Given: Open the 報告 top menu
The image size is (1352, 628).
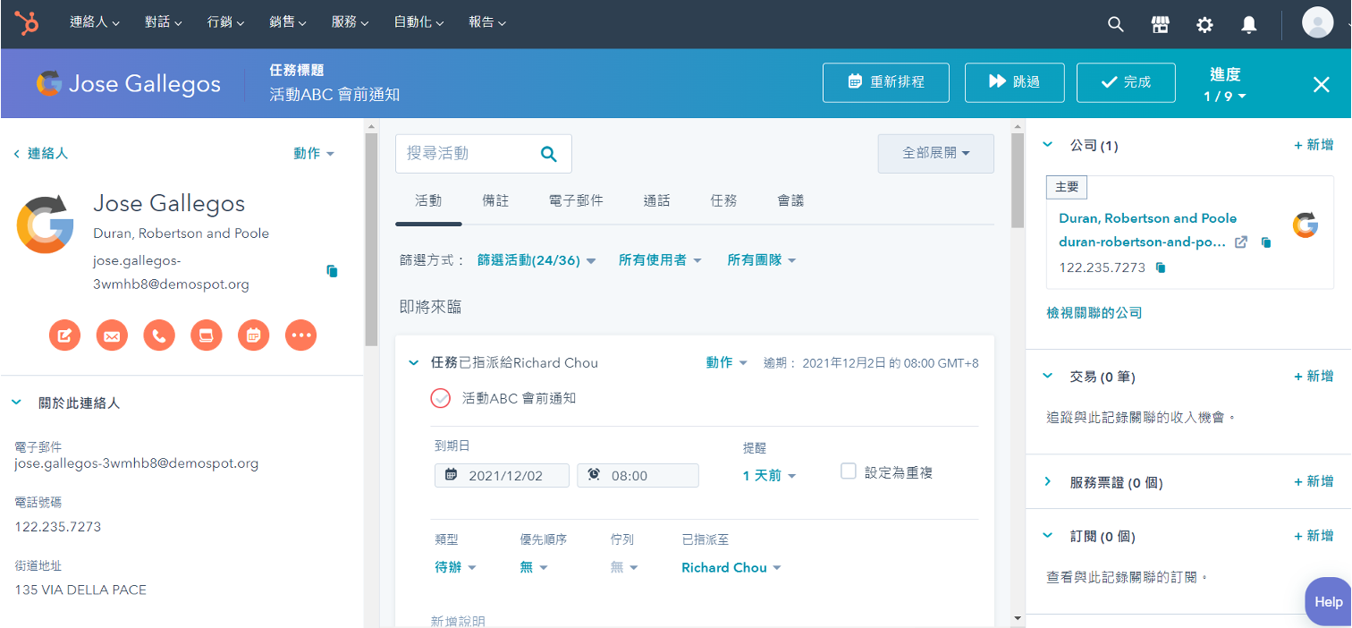Looking at the screenshot, I should click(x=487, y=23).
